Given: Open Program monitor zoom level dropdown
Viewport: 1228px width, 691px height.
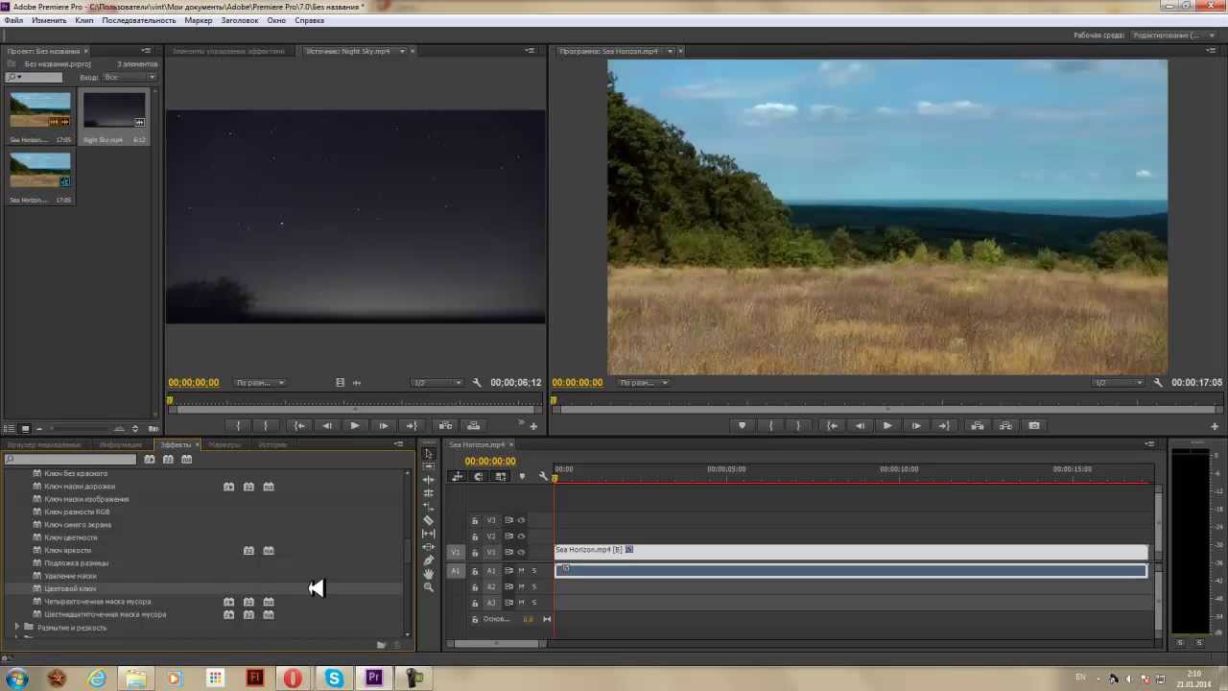Looking at the screenshot, I should click(x=644, y=383).
